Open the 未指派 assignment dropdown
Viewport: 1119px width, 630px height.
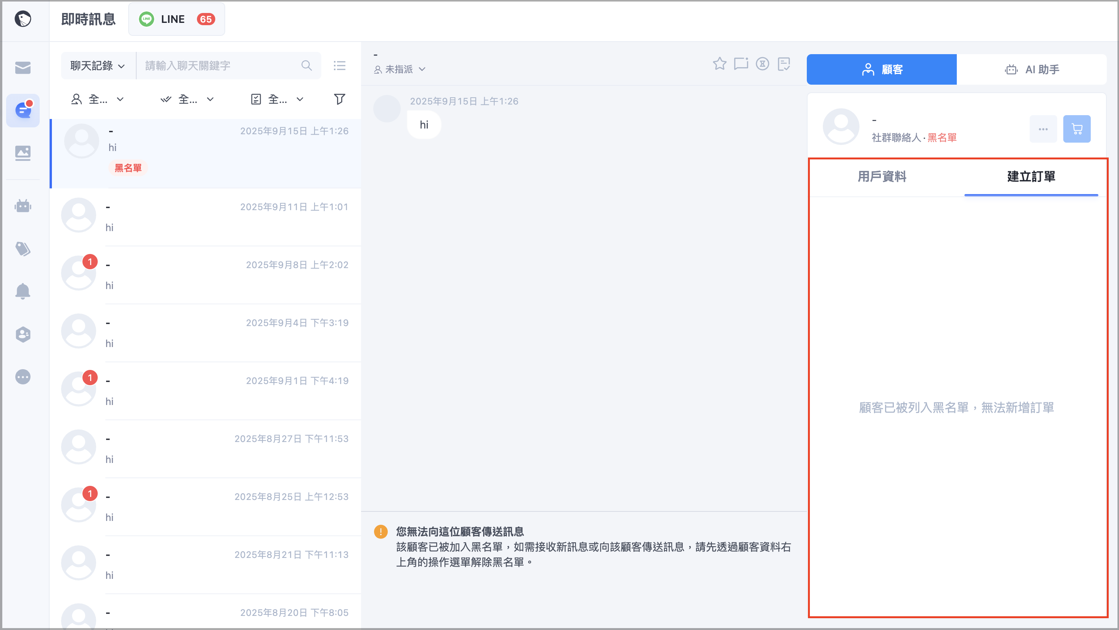point(400,69)
